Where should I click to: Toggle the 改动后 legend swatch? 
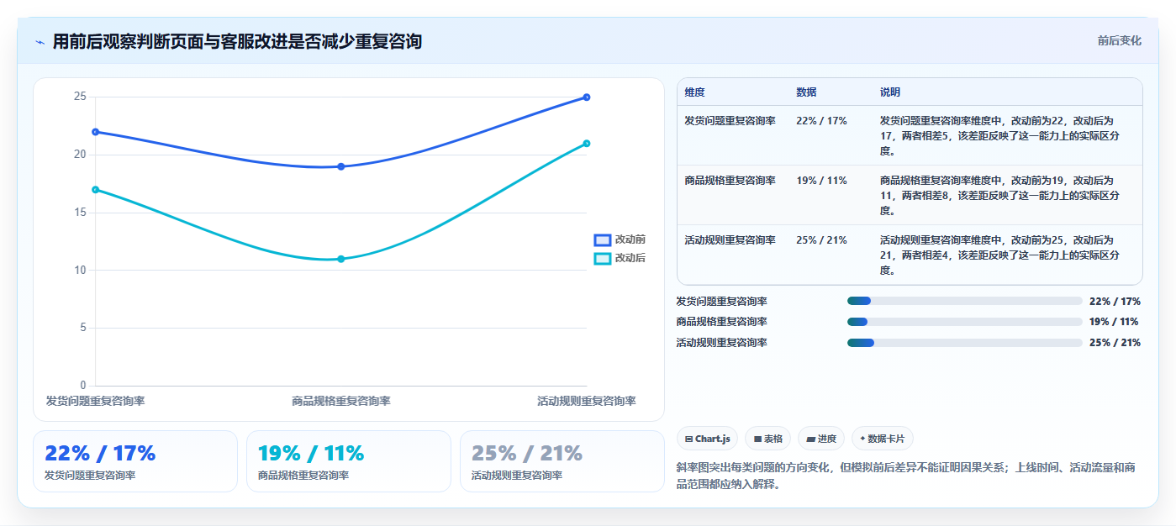coord(602,259)
